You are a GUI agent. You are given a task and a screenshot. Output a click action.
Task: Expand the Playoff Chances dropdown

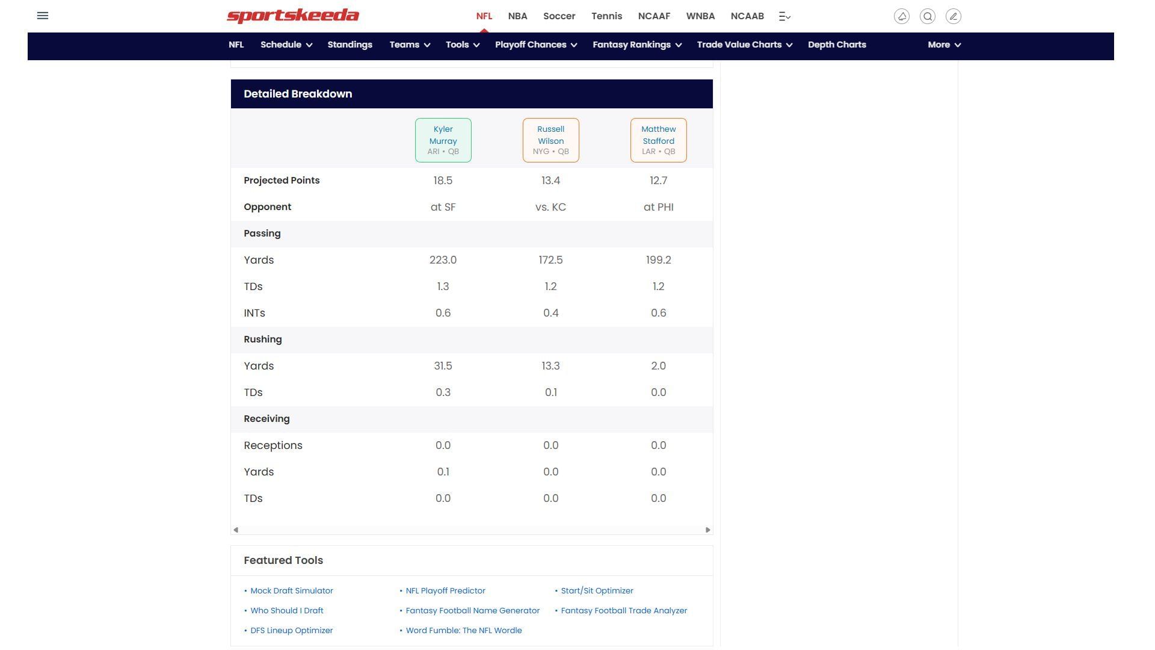(x=536, y=45)
